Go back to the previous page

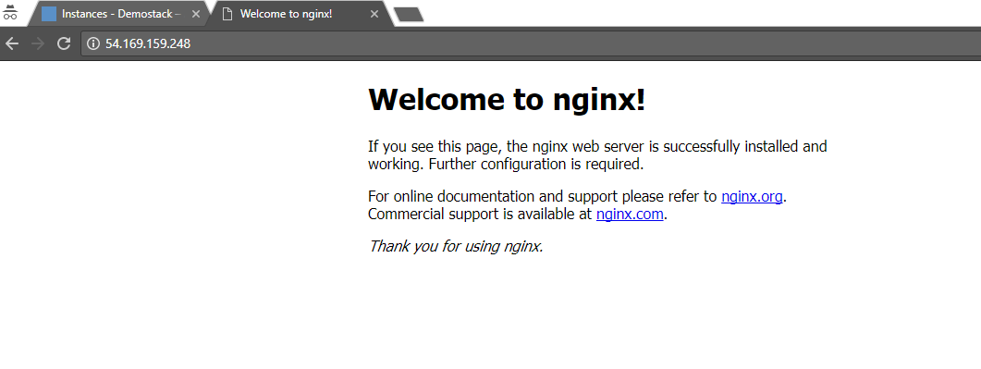click(12, 43)
